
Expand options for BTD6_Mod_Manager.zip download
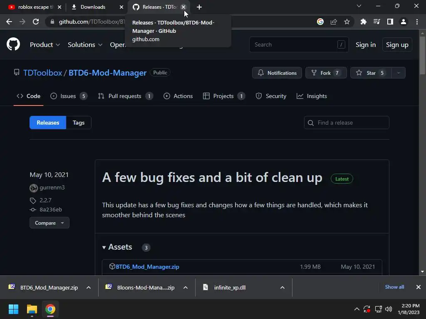(89, 287)
